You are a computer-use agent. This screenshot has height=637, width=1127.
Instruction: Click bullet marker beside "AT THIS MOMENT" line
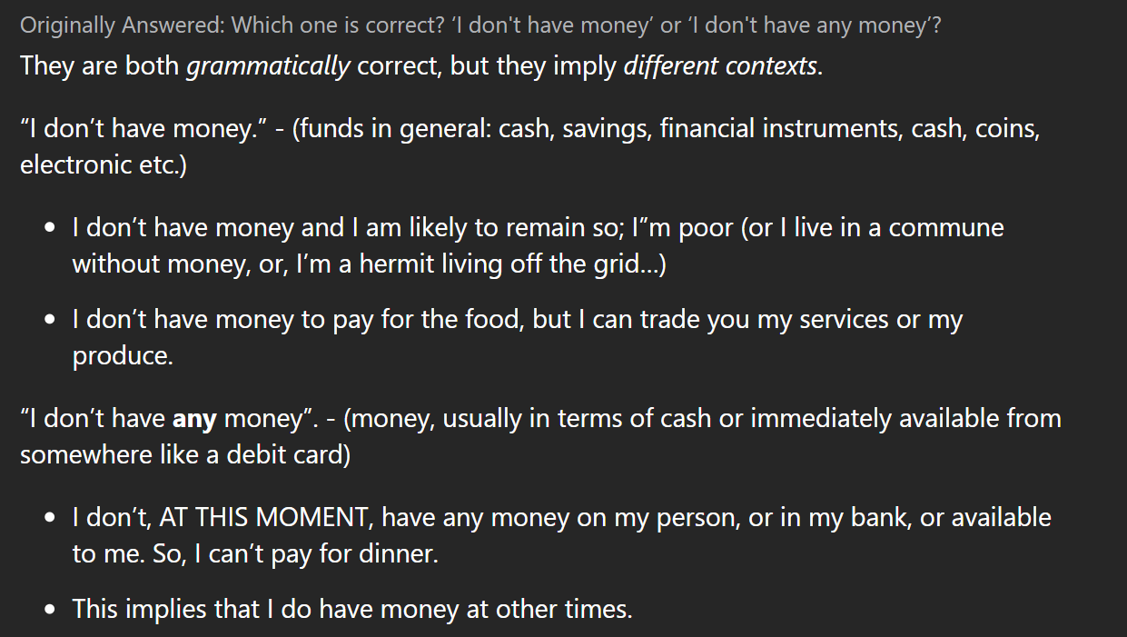coord(50,519)
